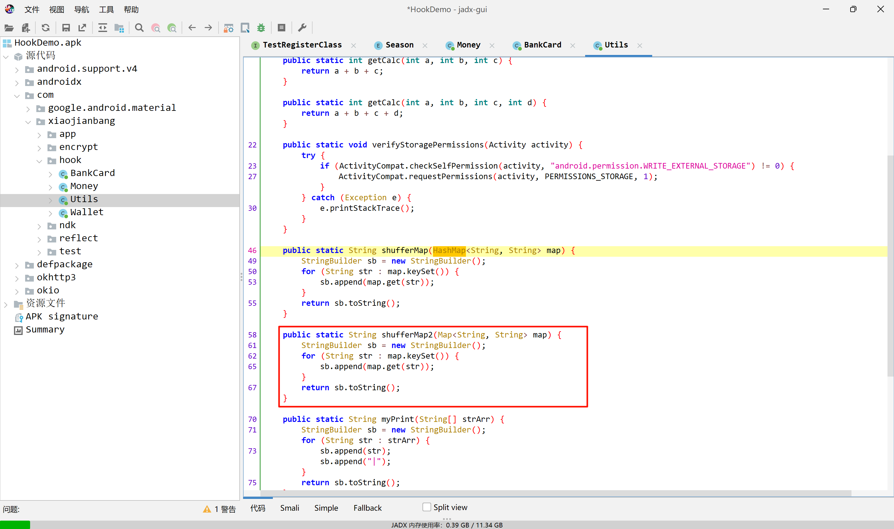The image size is (894, 529).
Task: Click the text search magnifier icon
Action: [139, 28]
